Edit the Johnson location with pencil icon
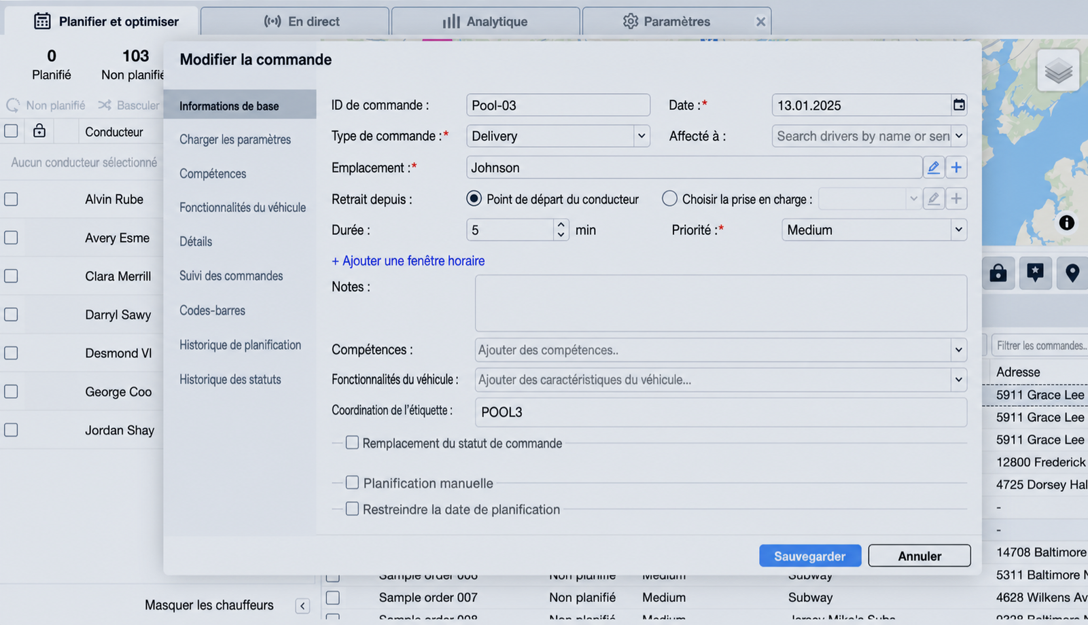 [x=933, y=167]
